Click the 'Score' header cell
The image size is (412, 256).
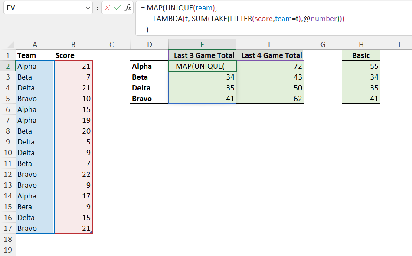(73, 55)
